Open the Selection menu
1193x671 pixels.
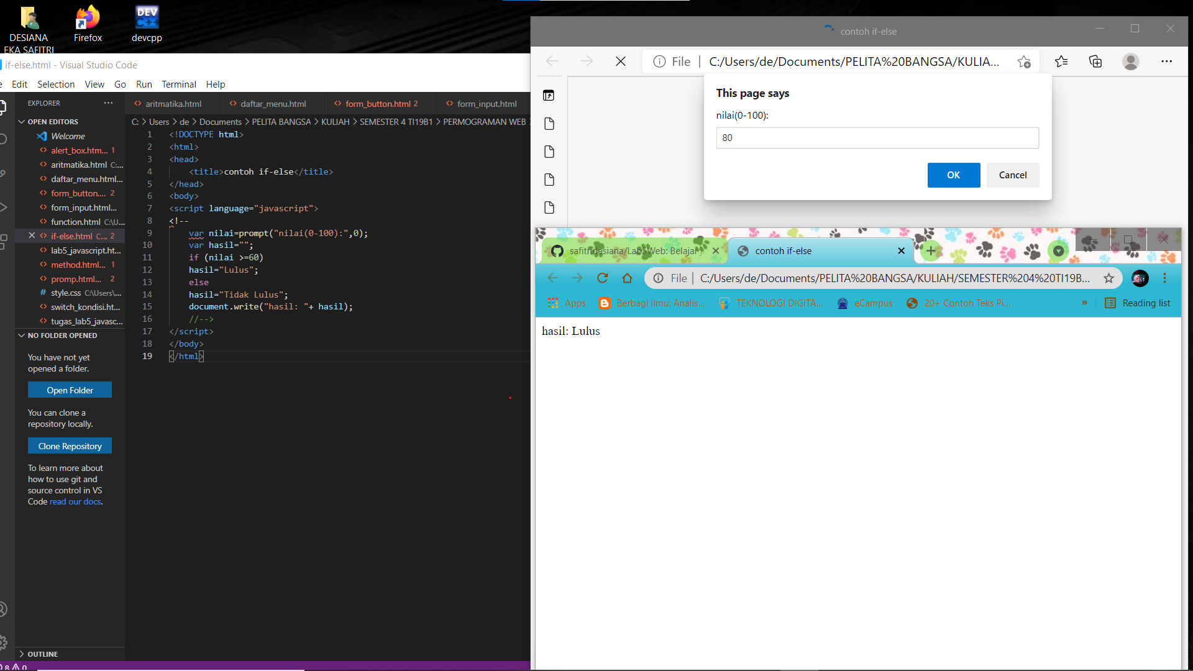pos(56,84)
